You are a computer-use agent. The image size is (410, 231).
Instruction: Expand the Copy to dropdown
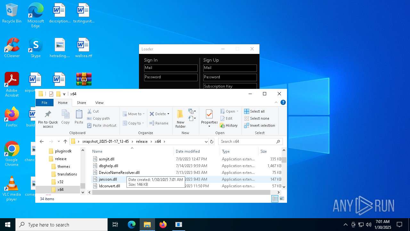point(143,123)
